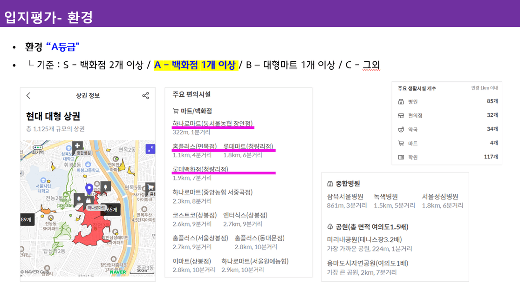This screenshot has height=291, width=520.
Task: Click 주요 생활시설 개수 heading
Action: click(x=417, y=88)
